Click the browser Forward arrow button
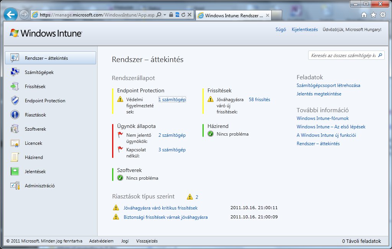The height and width of the screenshot is (249, 392). (x=24, y=15)
